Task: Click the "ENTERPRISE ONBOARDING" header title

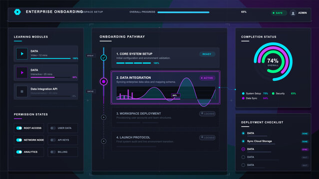Action: [54, 12]
